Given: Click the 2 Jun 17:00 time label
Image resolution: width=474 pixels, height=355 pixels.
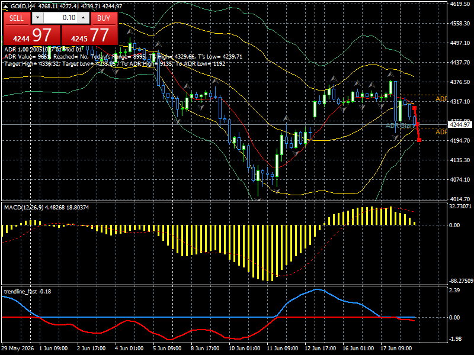Looking at the screenshot, I should point(91,348).
